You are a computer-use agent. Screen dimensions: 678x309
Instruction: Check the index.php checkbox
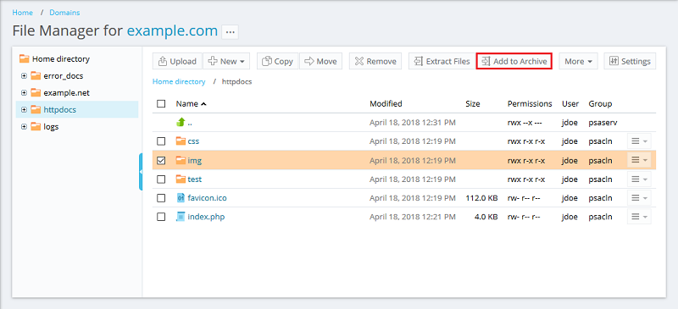(x=161, y=217)
